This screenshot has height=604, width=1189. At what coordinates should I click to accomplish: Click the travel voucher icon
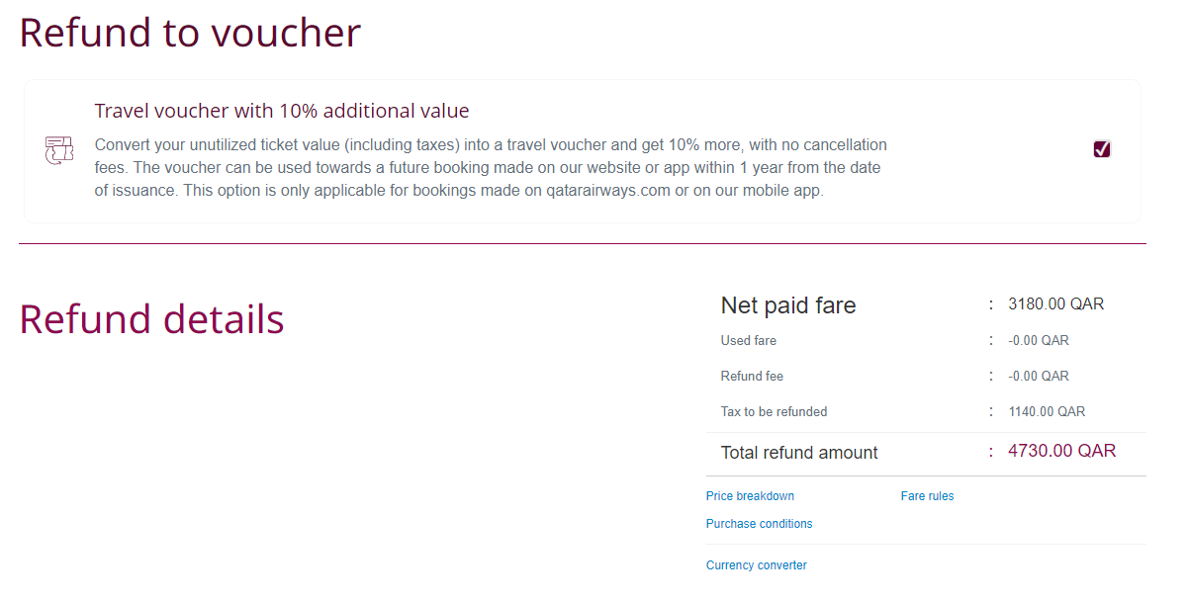[x=59, y=150]
